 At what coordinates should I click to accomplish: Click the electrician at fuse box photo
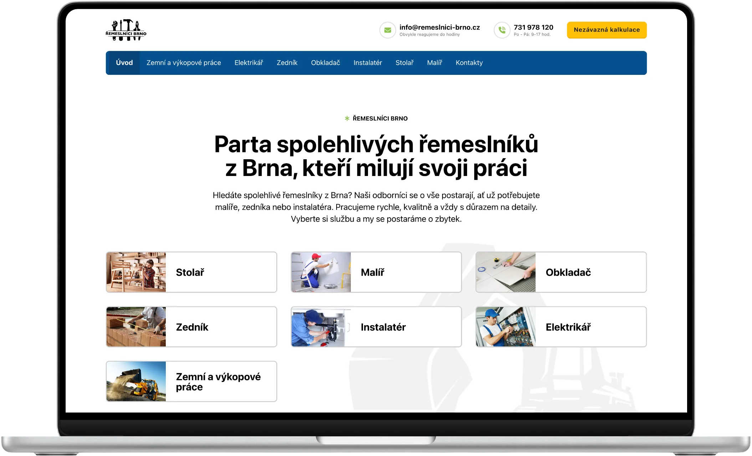coord(506,327)
